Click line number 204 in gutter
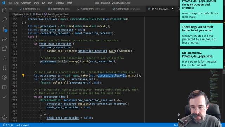Screen dimensions: 225x127 (x=15, y=75)
